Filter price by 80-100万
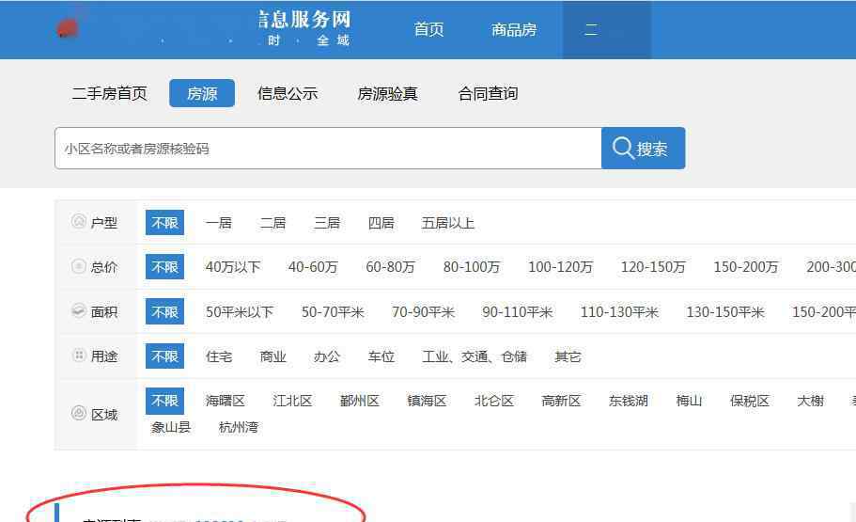 (x=472, y=267)
